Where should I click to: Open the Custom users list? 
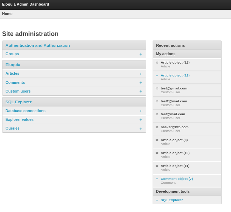click(18, 91)
